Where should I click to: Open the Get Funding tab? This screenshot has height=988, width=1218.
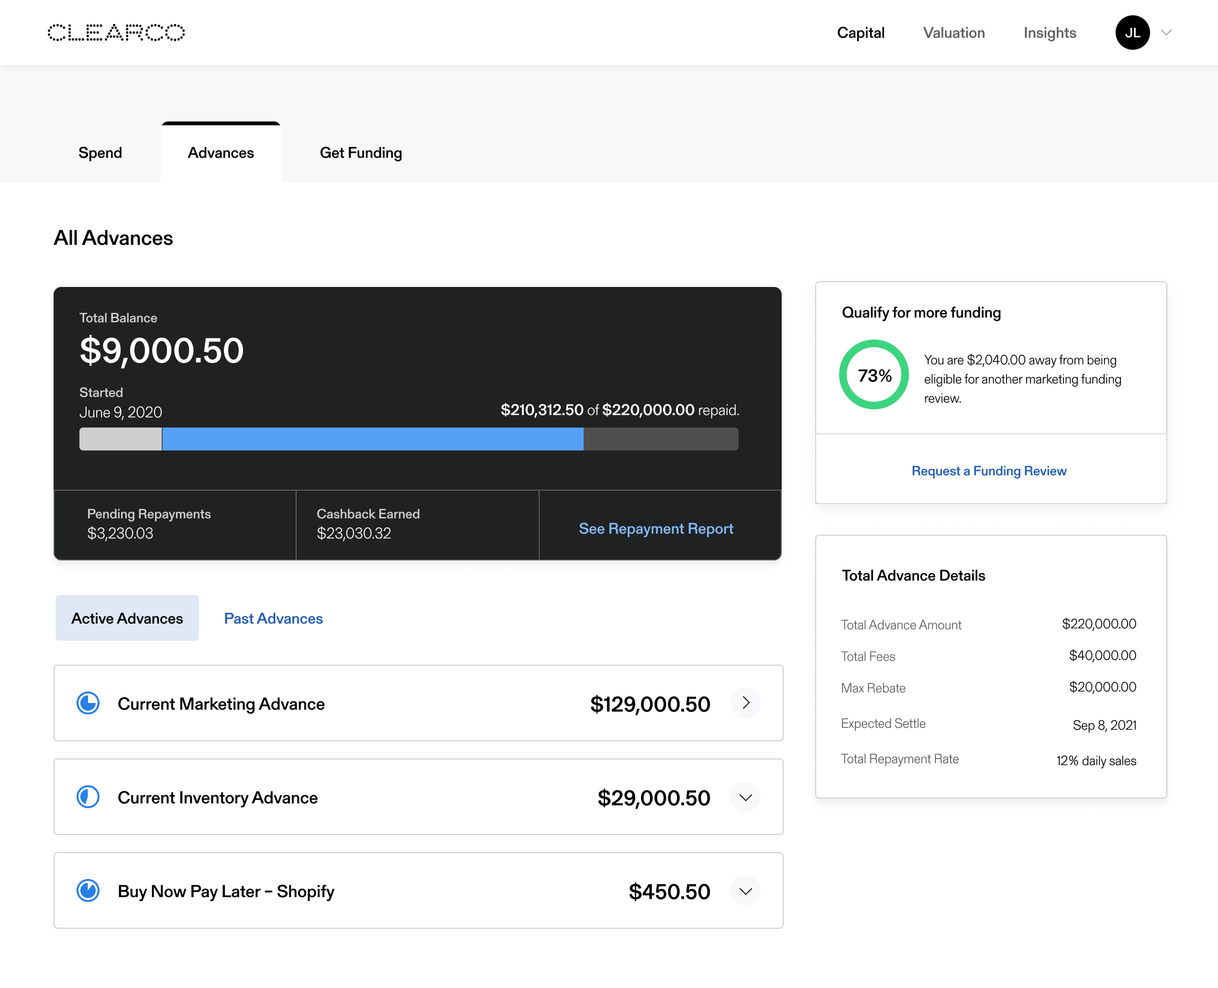tap(360, 153)
